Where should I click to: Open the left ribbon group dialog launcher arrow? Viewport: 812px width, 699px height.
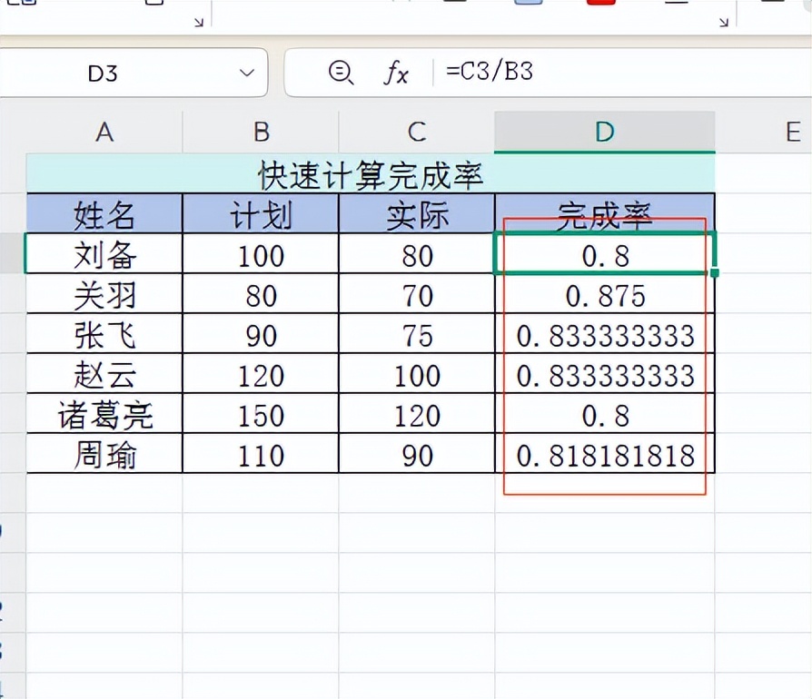[199, 22]
